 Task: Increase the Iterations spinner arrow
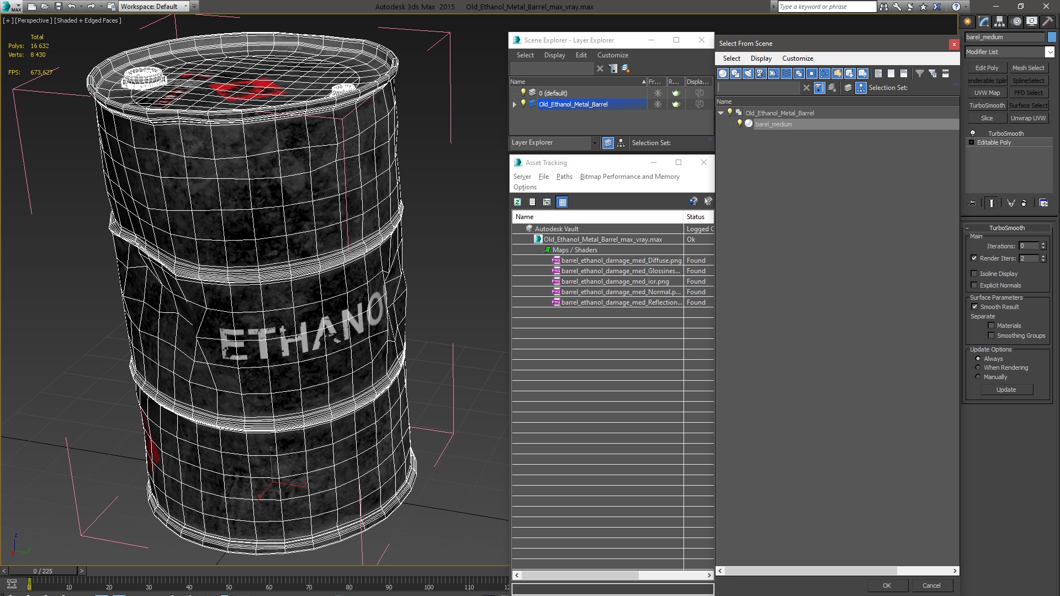pyautogui.click(x=1043, y=244)
